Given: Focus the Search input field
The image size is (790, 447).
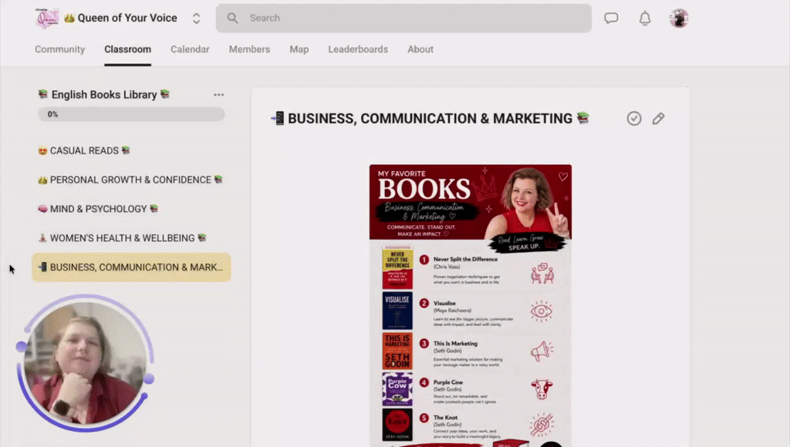Looking at the screenshot, I should [403, 18].
